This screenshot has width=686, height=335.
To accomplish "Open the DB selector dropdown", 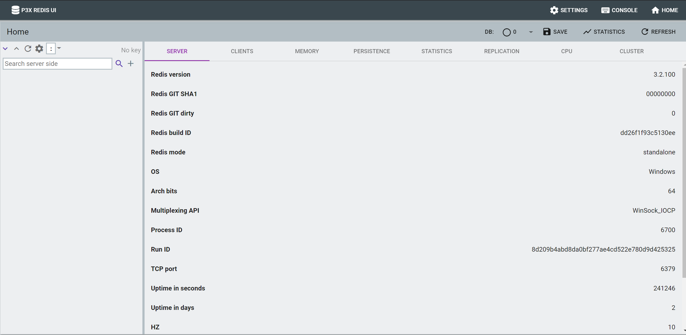I will tap(531, 32).
